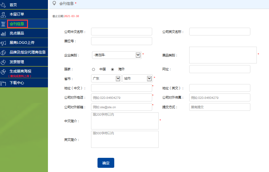Click the 展品类别 selection box

click(223, 55)
